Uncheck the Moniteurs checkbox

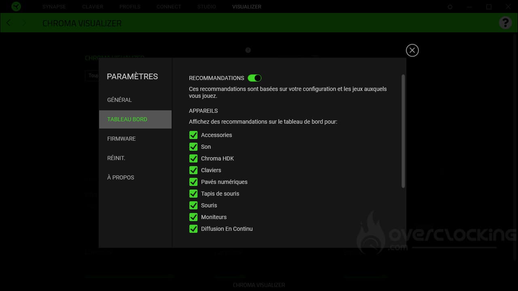[193, 217]
